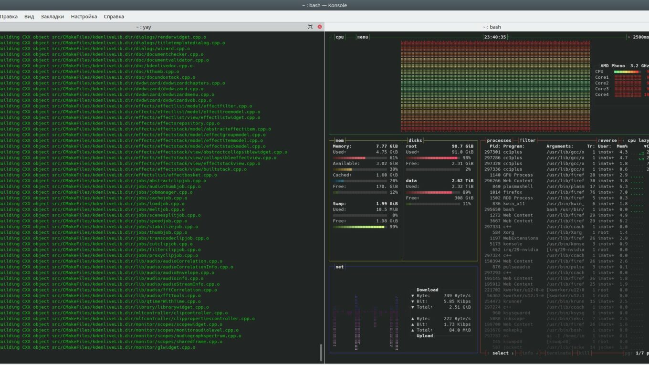
Task: Click the Program: column header
Action: [514, 146]
